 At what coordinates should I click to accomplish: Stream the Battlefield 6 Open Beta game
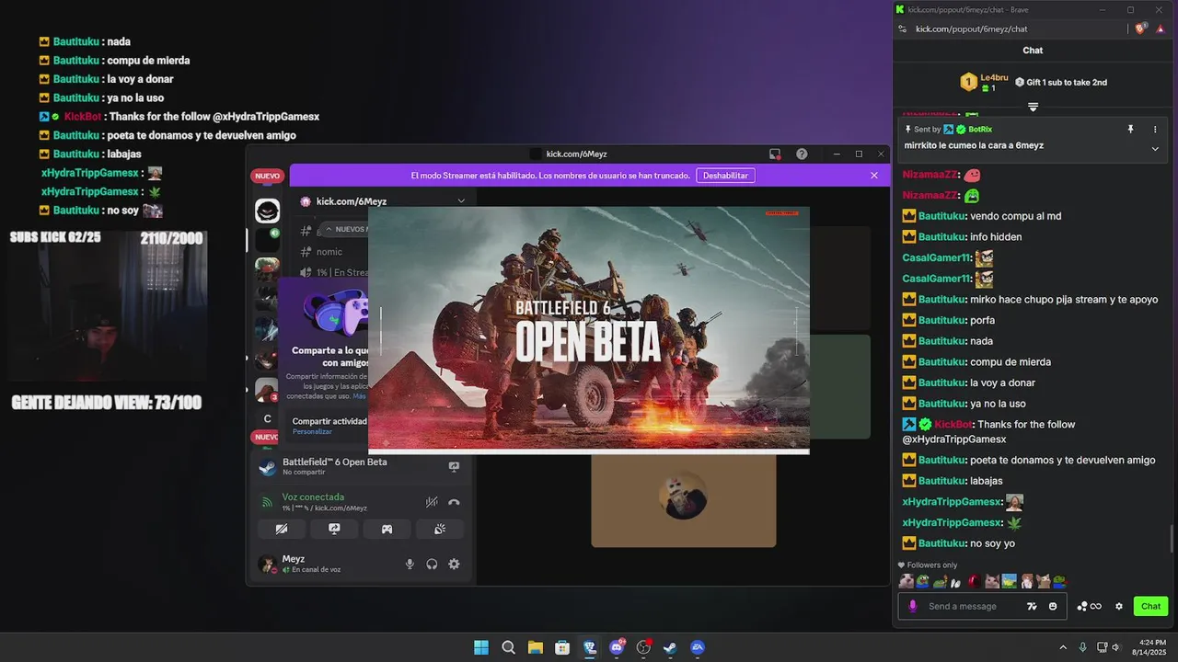[454, 467]
